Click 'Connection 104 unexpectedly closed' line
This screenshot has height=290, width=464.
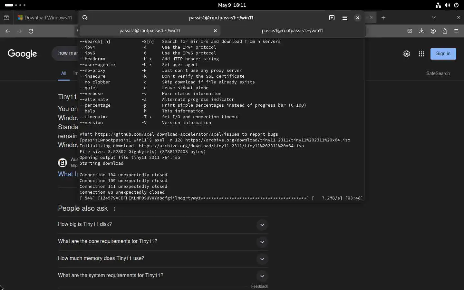click(123, 175)
